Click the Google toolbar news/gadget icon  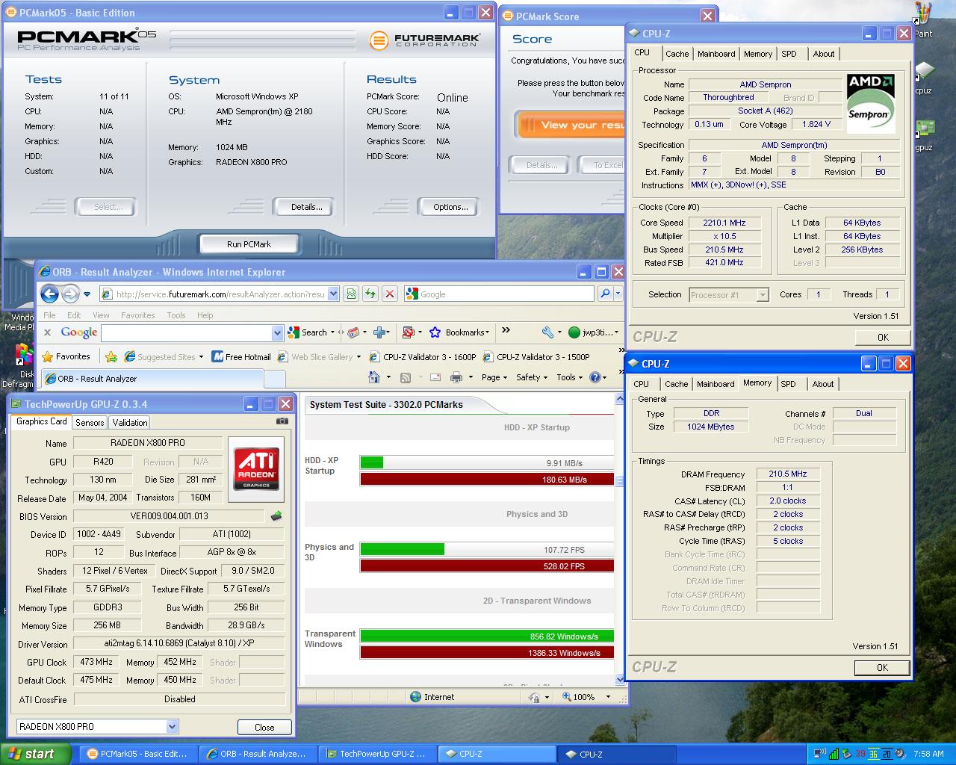click(x=353, y=332)
